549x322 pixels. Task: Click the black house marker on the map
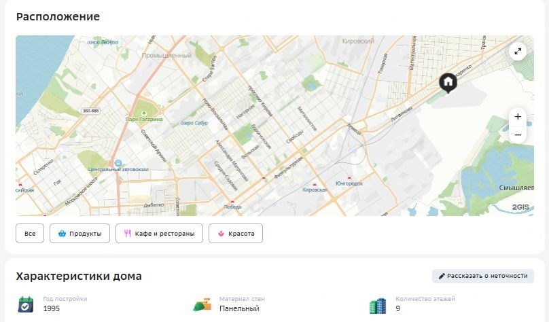pyautogui.click(x=448, y=82)
